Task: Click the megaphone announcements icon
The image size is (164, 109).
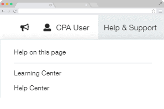Action: click(25, 27)
